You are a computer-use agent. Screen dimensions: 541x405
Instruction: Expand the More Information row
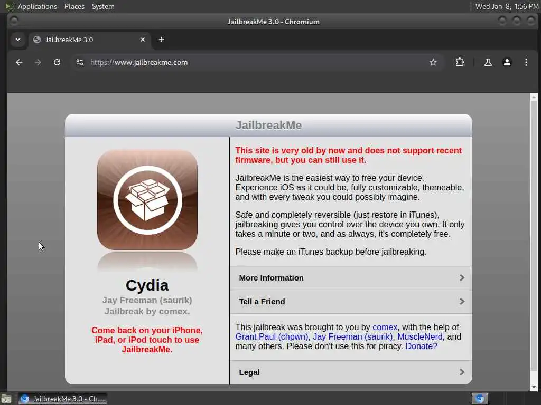(351, 278)
